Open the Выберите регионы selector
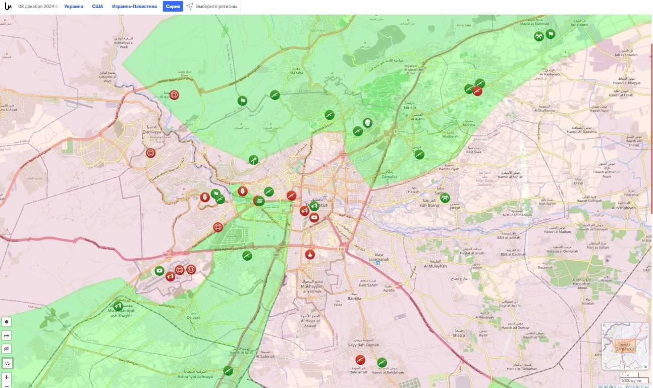The image size is (653, 388). click(212, 7)
